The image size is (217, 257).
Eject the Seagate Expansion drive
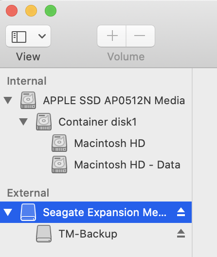click(x=181, y=212)
